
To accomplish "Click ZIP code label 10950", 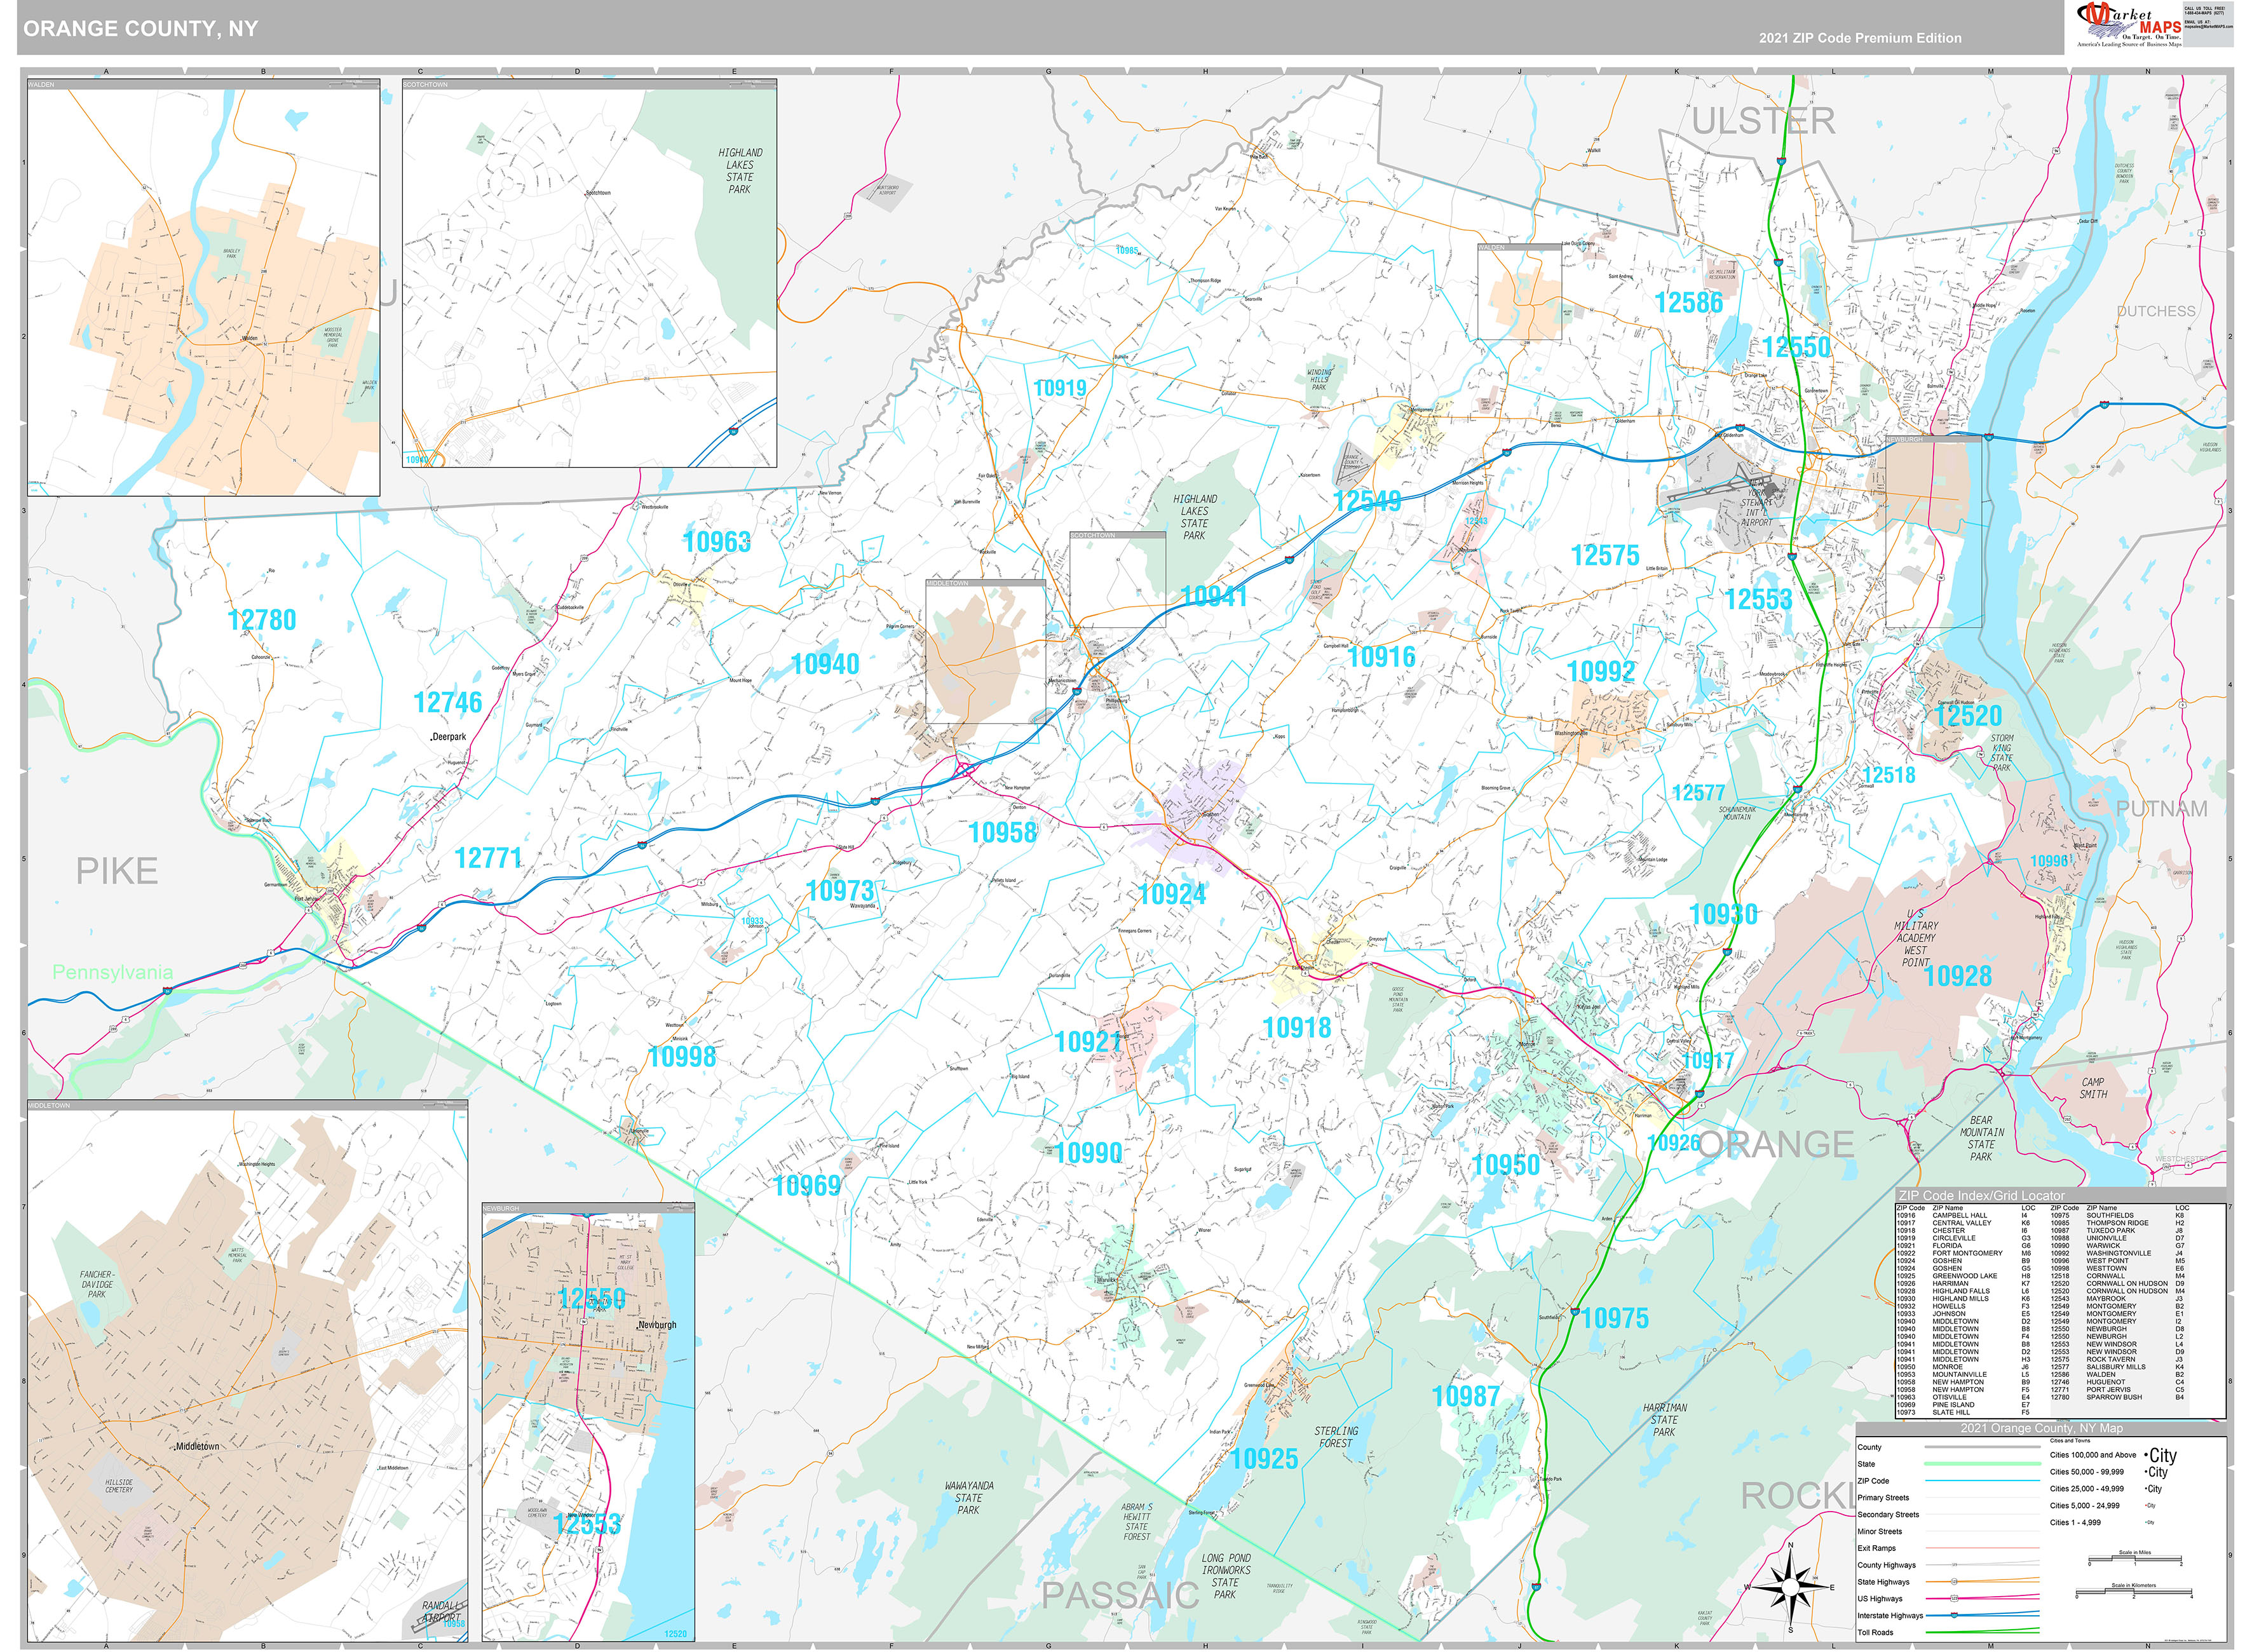I will click(1506, 1165).
